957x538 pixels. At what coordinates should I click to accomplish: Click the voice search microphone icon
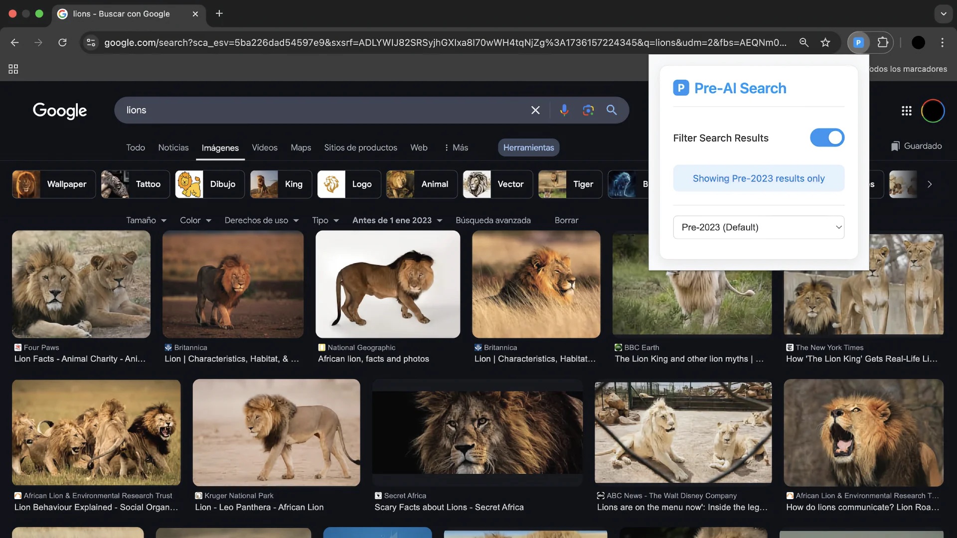point(564,110)
